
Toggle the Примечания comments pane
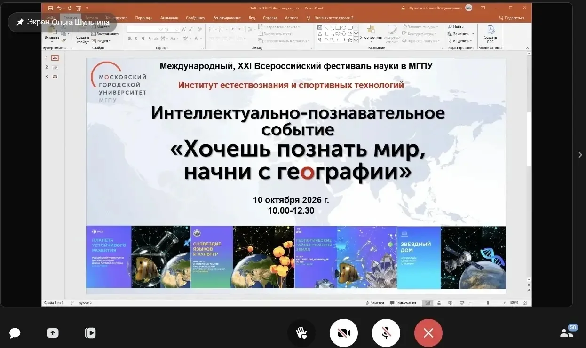(403, 303)
